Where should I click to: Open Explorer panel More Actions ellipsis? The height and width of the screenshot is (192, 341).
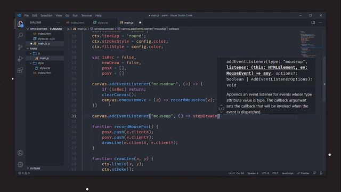[x=58, y=22]
